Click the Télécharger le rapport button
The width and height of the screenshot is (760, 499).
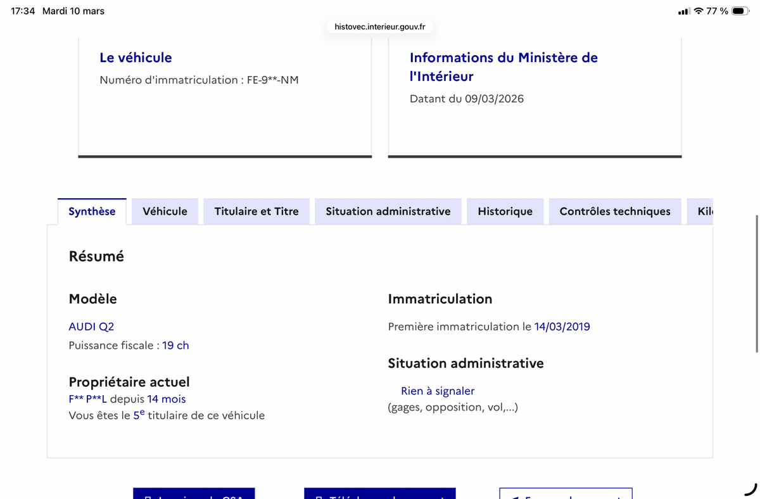coord(380,493)
